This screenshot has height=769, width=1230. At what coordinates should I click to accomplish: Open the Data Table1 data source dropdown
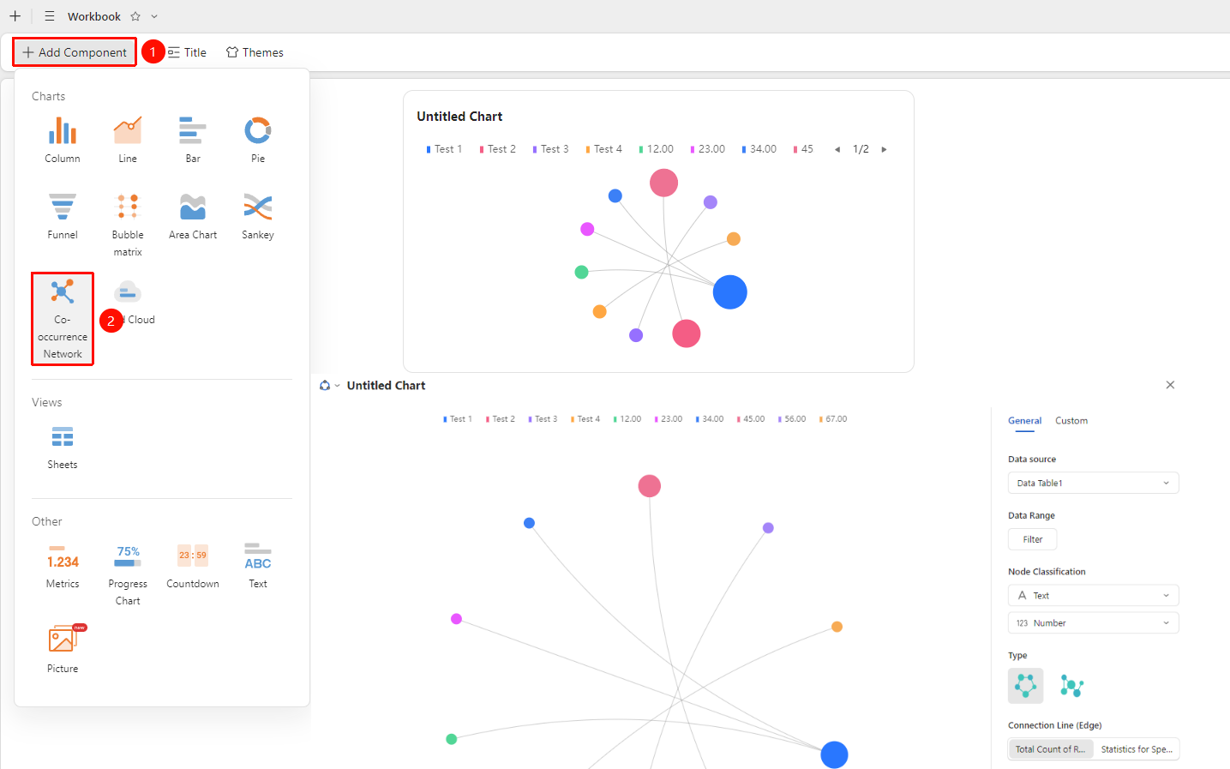[x=1094, y=484]
